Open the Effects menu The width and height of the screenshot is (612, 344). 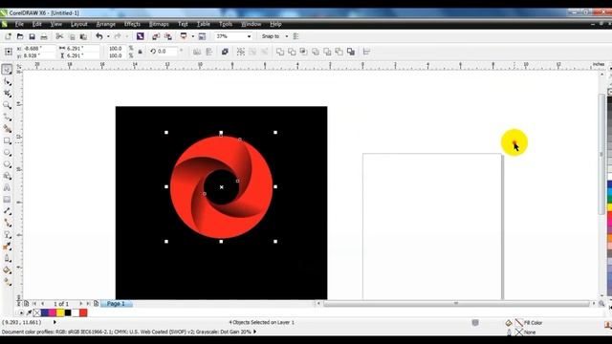132,24
